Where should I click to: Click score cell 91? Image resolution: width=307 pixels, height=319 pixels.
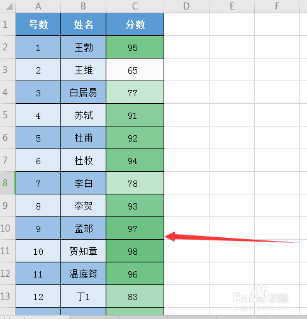click(x=135, y=115)
